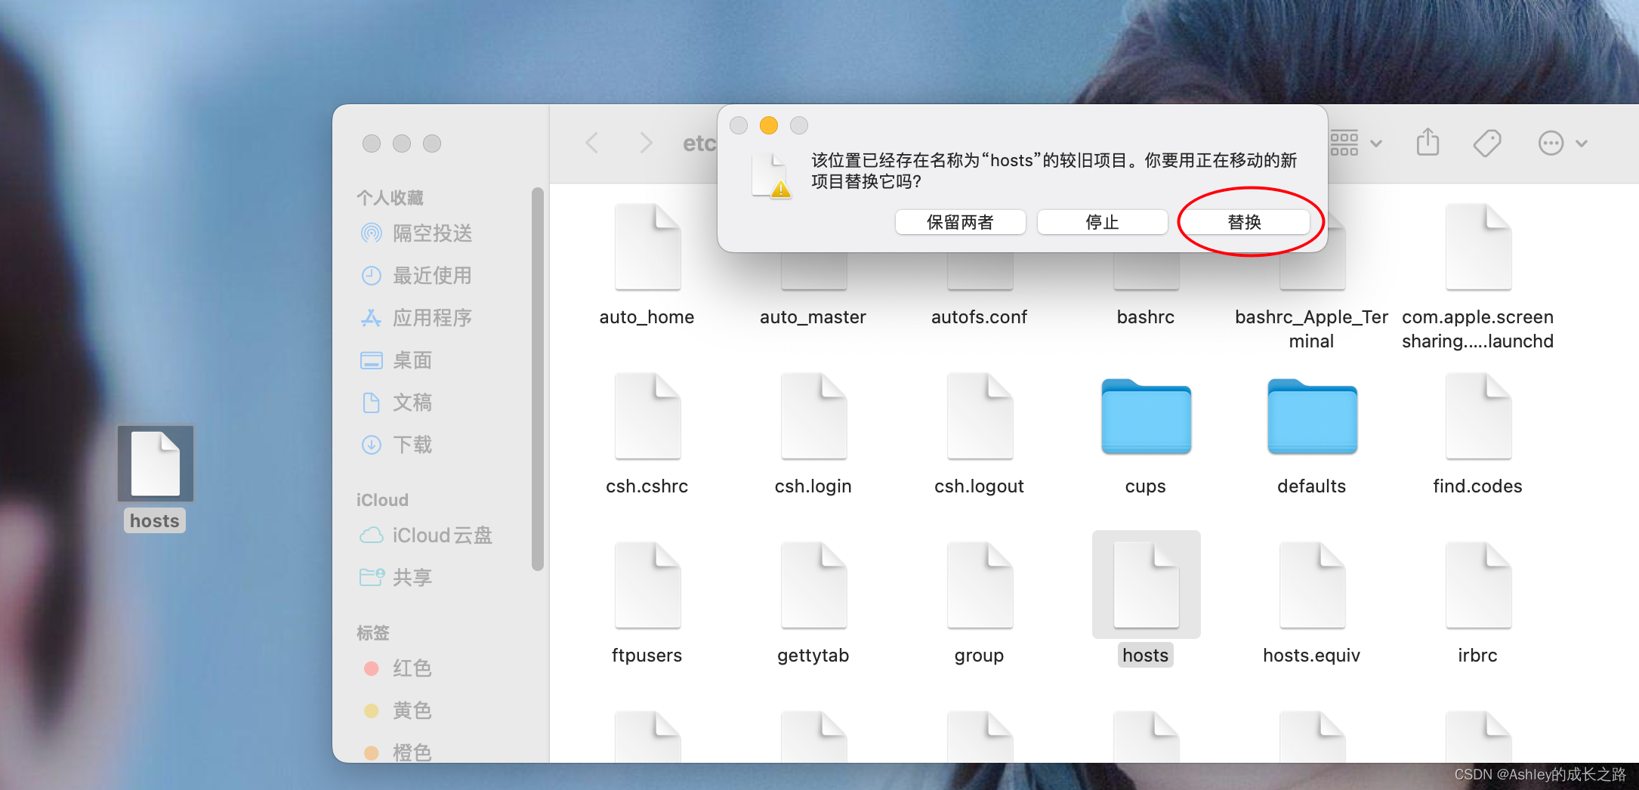Click the 停止 button in the dialog

point(1102,221)
